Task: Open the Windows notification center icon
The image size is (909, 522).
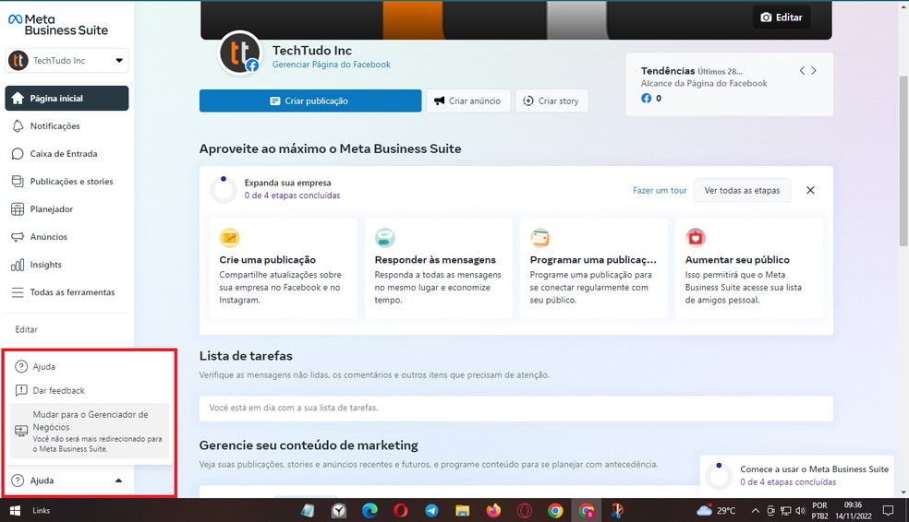Action: pos(888,510)
